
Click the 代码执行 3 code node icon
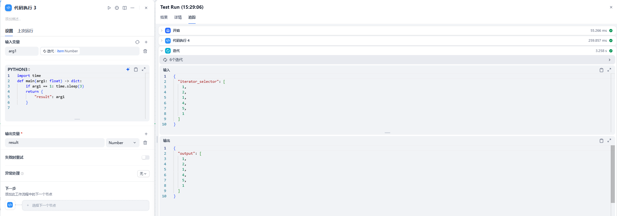coord(8,8)
